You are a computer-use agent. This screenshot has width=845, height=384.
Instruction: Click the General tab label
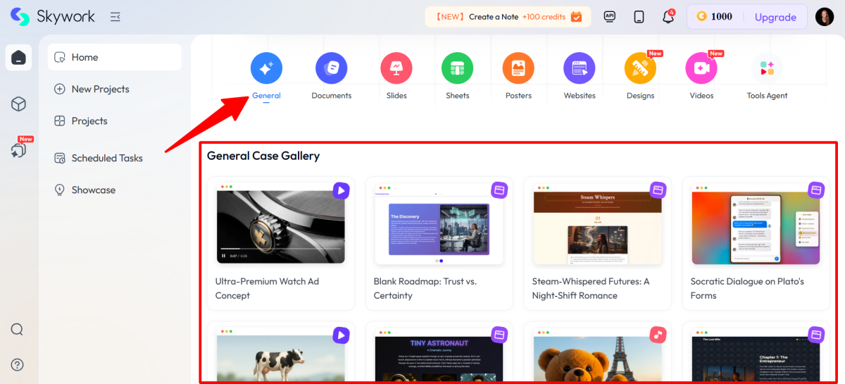tap(266, 96)
